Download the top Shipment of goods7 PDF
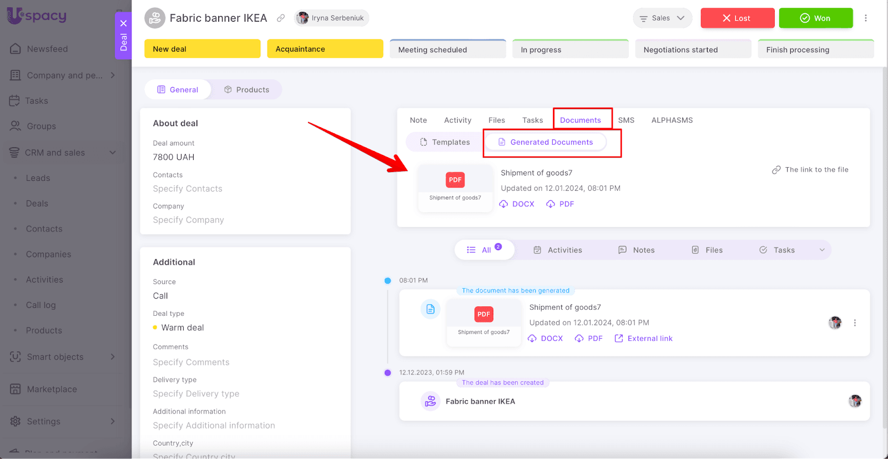888x459 pixels. (560, 204)
